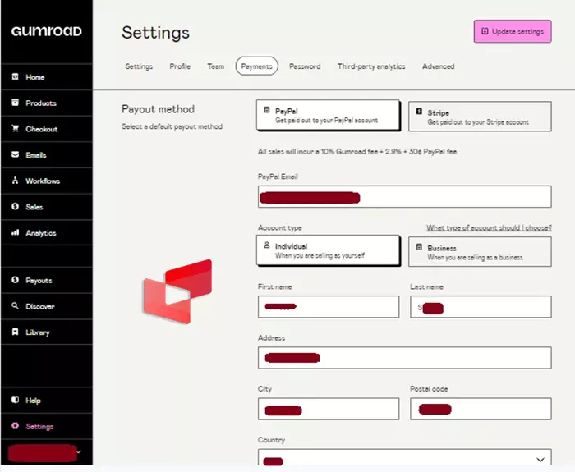
Task: Select the Payments tab
Action: click(x=256, y=66)
